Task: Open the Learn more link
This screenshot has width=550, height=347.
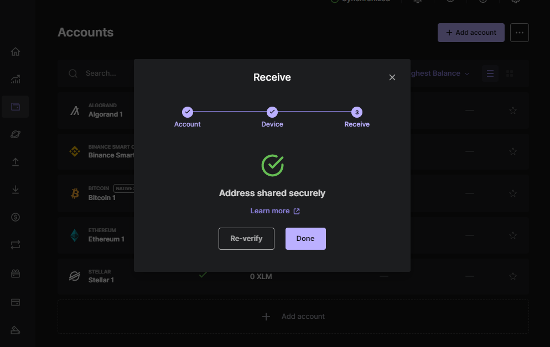Action: pyautogui.click(x=274, y=211)
